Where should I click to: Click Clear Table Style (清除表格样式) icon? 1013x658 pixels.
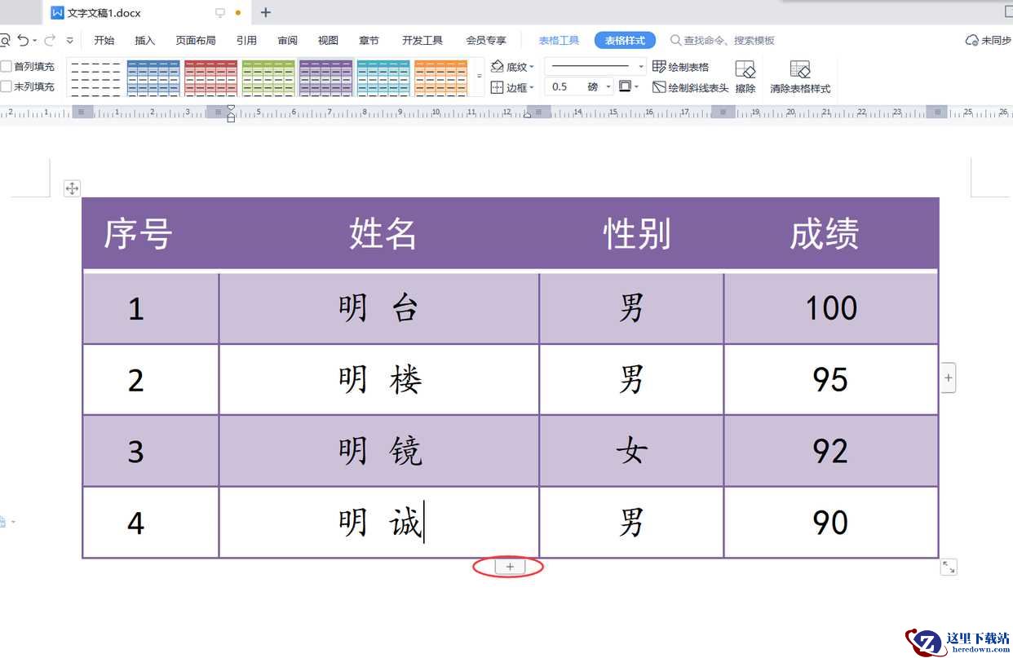pos(799,77)
